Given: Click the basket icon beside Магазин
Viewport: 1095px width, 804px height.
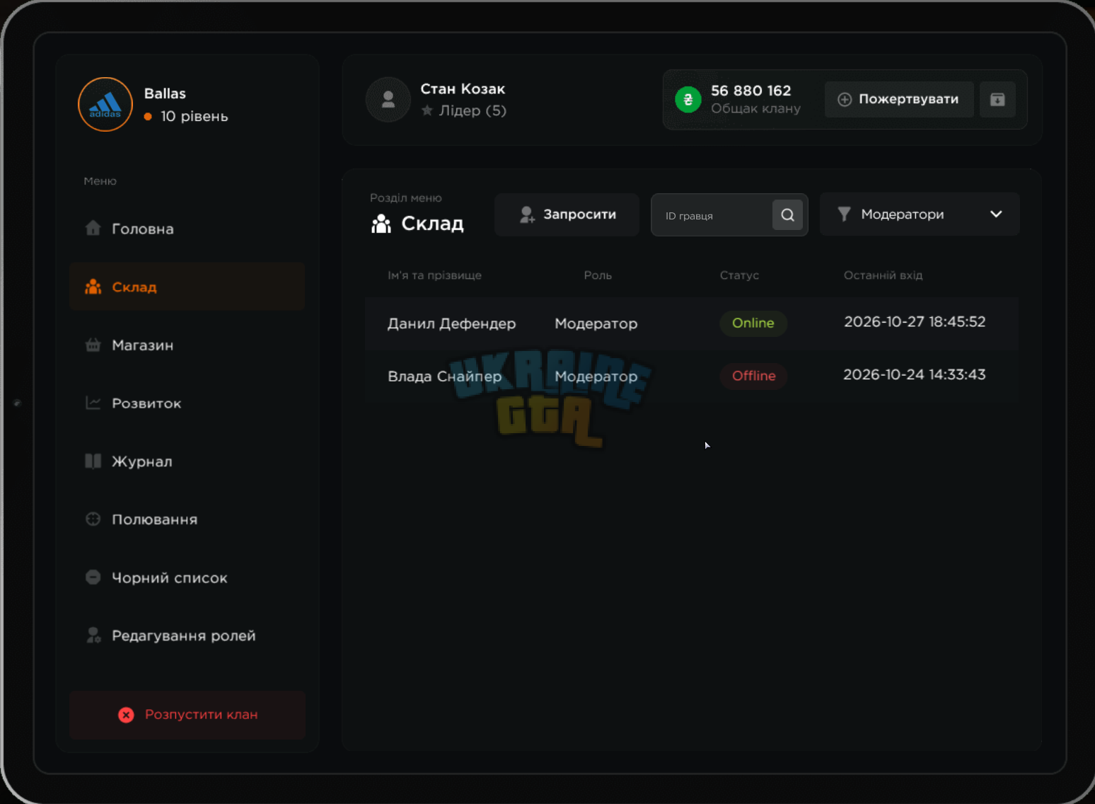Looking at the screenshot, I should [93, 345].
